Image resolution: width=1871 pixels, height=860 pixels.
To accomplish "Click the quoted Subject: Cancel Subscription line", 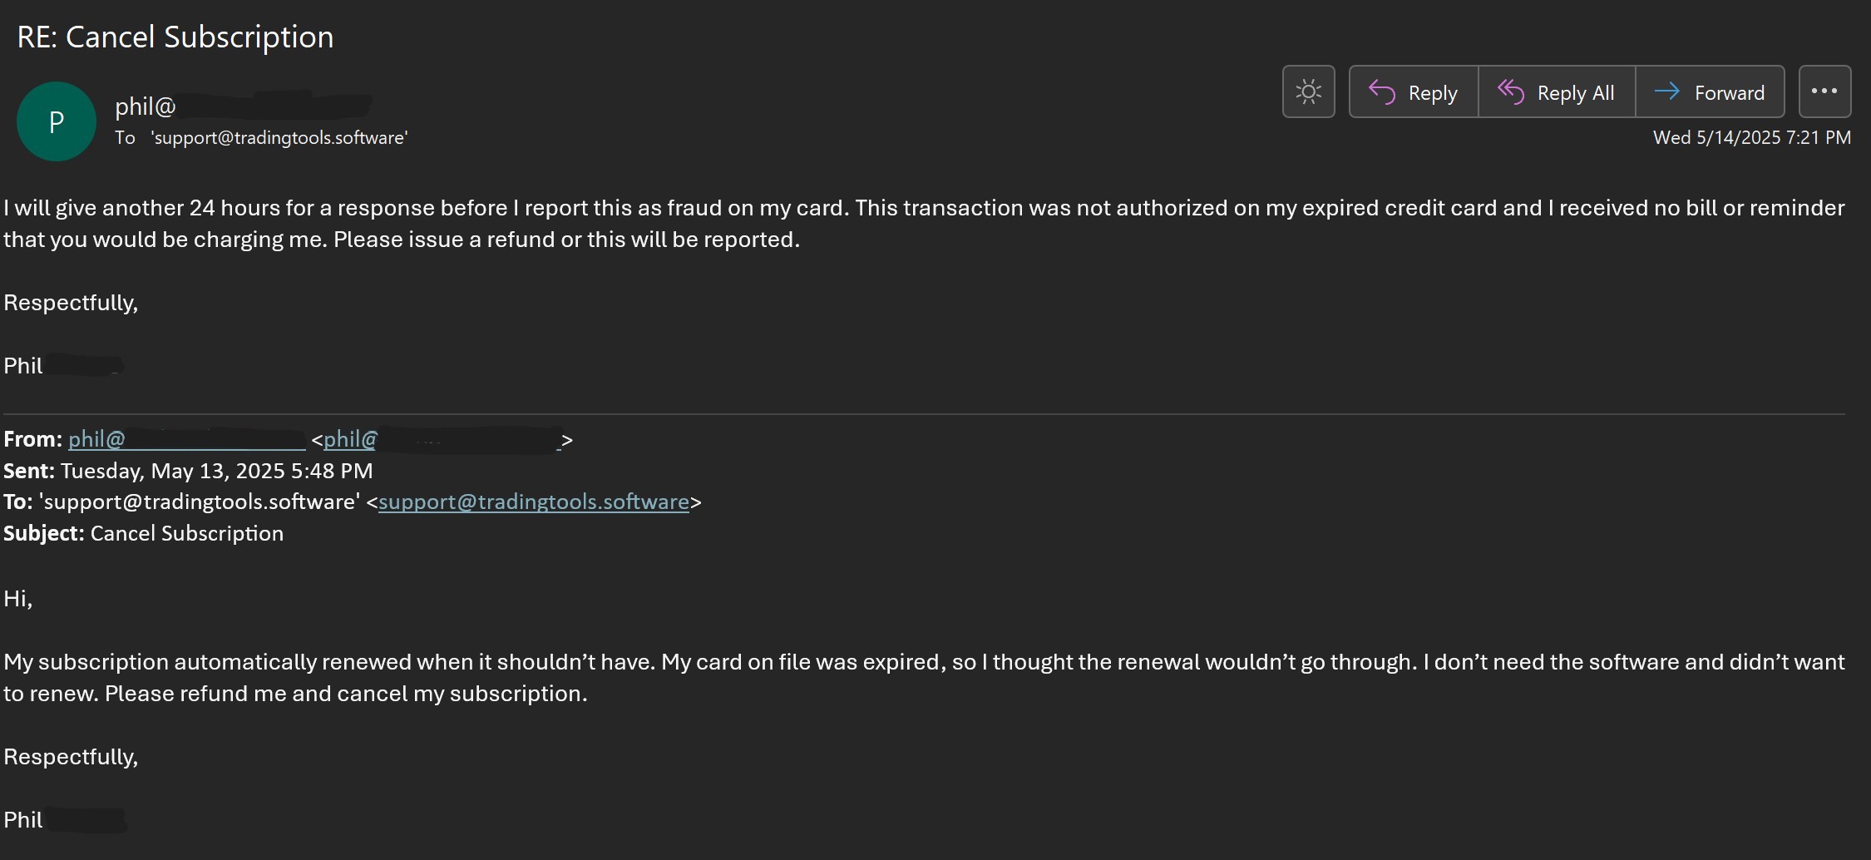I will pyautogui.click(x=143, y=534).
